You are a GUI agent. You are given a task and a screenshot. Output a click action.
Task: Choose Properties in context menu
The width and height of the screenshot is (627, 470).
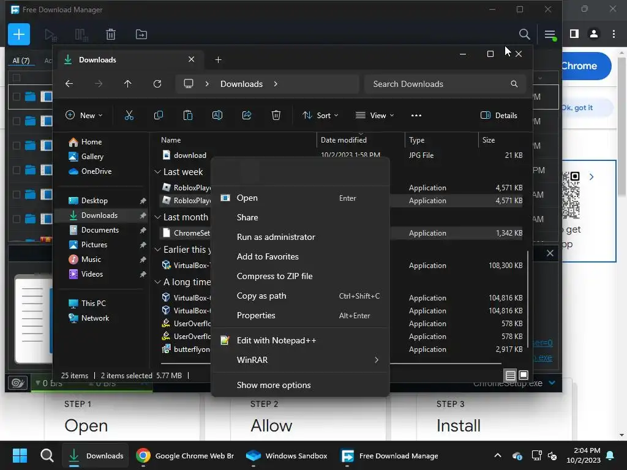tap(300, 315)
